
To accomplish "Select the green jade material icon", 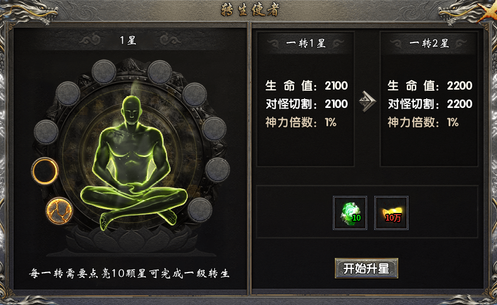I will [350, 213].
